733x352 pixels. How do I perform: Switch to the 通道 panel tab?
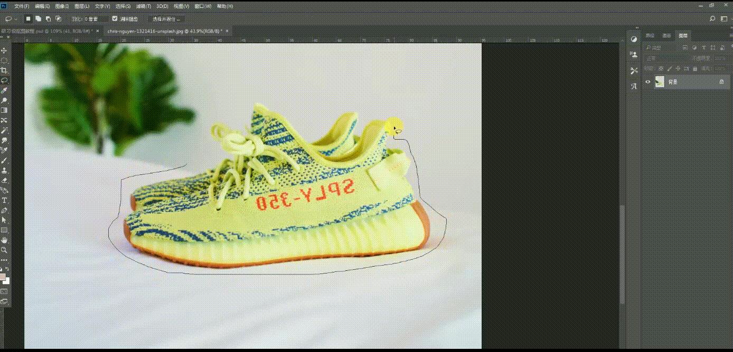[x=666, y=35]
